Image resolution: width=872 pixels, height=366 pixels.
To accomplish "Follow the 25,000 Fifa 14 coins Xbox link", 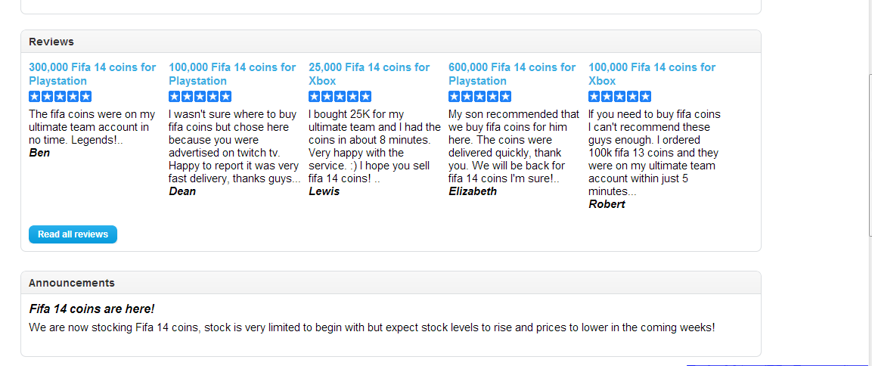I will pyautogui.click(x=369, y=74).
